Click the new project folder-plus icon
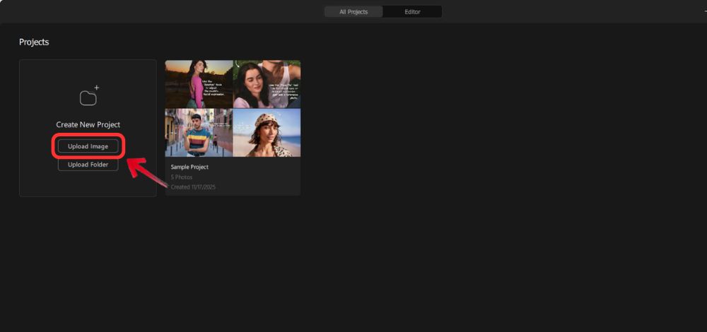The height and width of the screenshot is (332, 707). (x=88, y=96)
